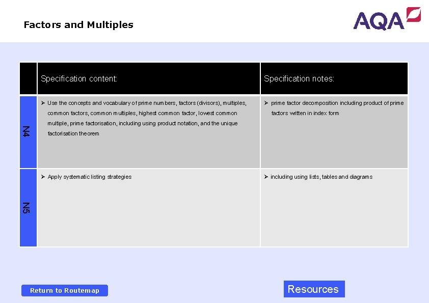Expand the Specification notes header cell
429x303 pixels.
(x=334, y=78)
